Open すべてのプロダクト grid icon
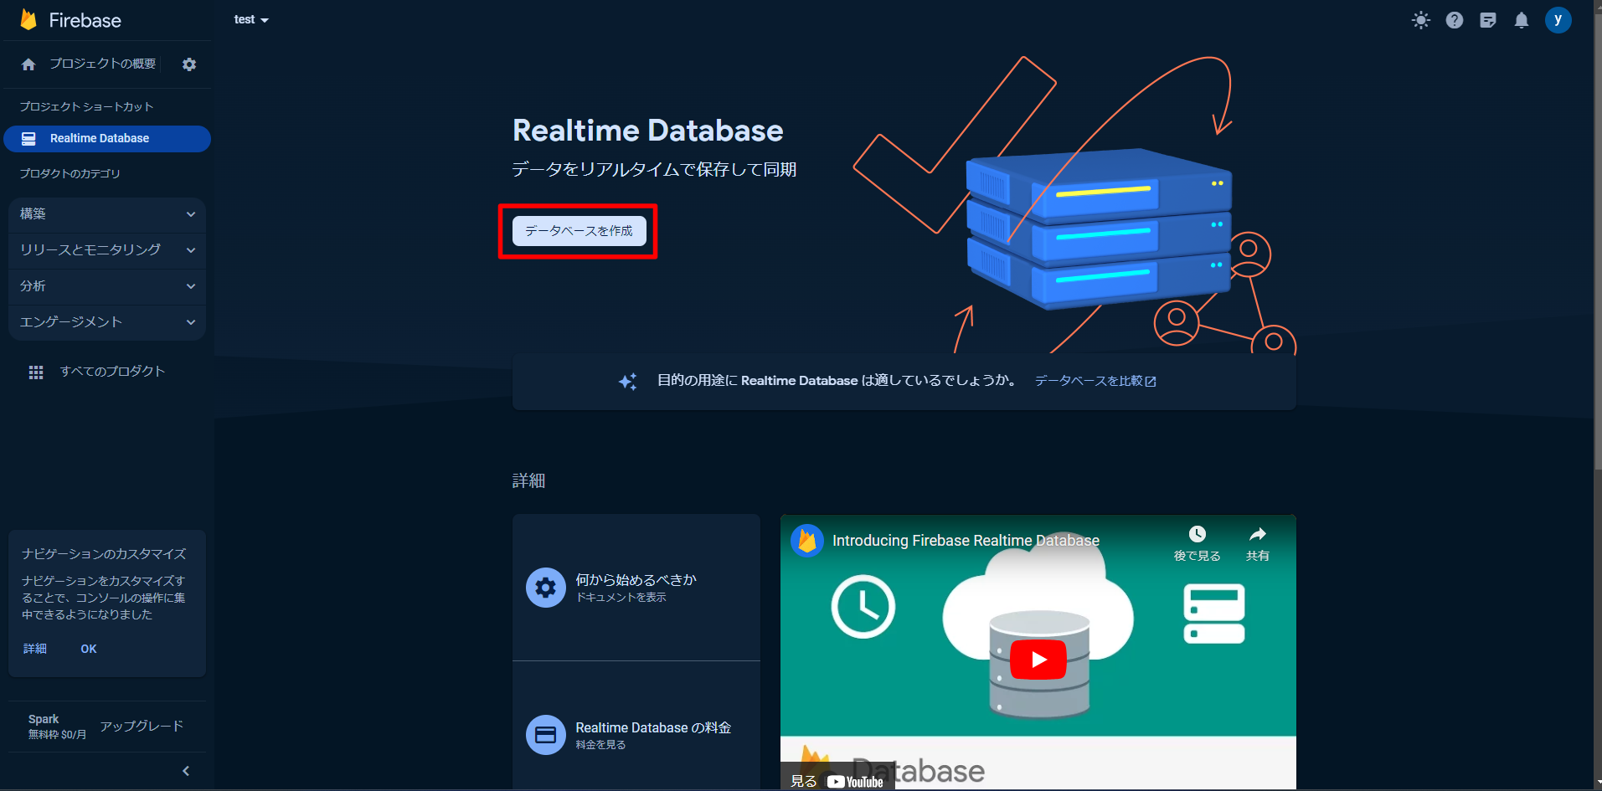This screenshot has height=791, width=1602. coord(35,371)
